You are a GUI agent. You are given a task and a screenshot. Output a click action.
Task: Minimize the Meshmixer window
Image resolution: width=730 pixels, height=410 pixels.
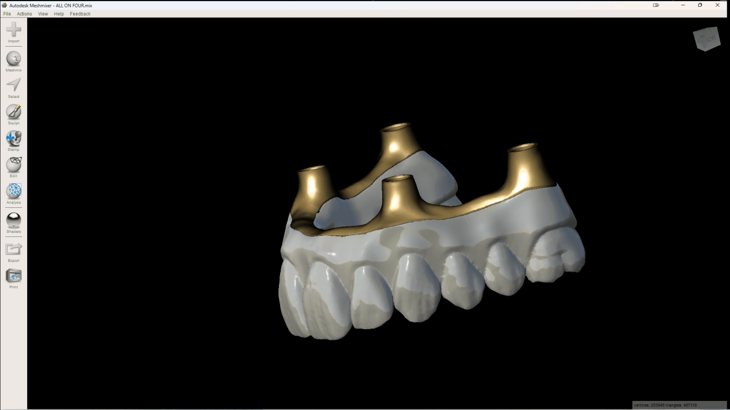click(683, 5)
